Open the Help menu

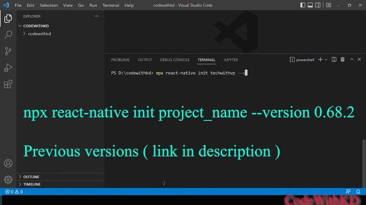129,5
